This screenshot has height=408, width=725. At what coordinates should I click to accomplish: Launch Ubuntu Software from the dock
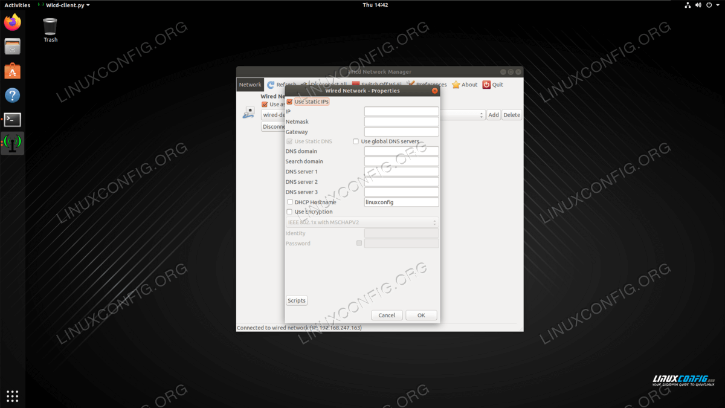point(12,71)
